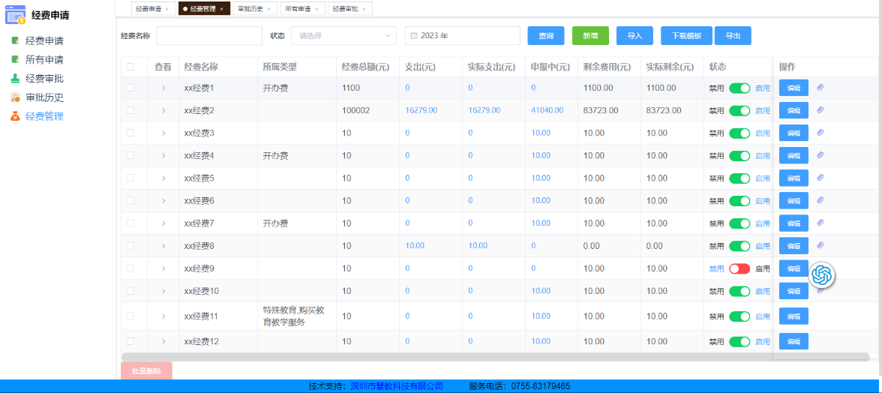Click the 导出 export button
Image resolution: width=882 pixels, height=393 pixels.
(732, 35)
